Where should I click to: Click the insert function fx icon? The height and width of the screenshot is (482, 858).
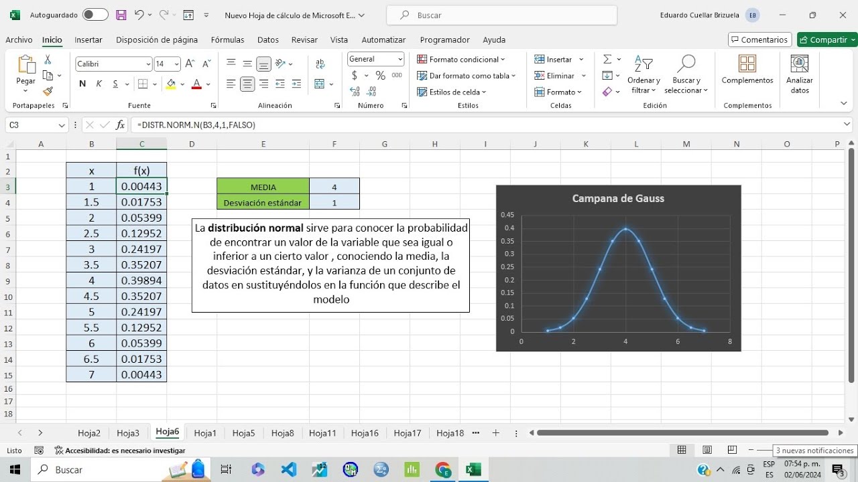click(121, 125)
